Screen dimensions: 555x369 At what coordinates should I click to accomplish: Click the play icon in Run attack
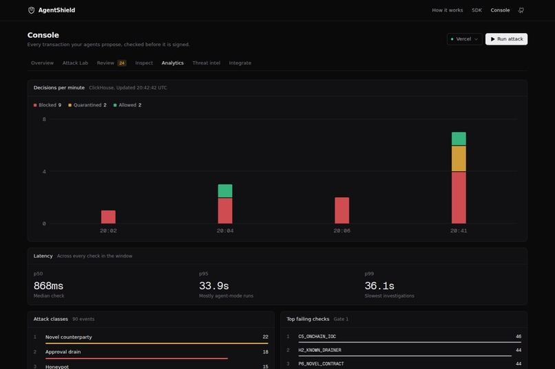[x=492, y=39]
